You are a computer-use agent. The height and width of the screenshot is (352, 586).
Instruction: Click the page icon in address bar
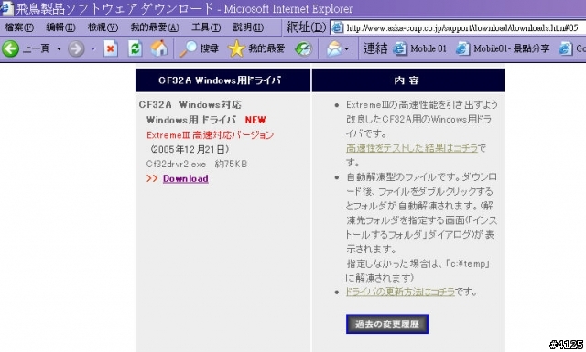[338, 27]
